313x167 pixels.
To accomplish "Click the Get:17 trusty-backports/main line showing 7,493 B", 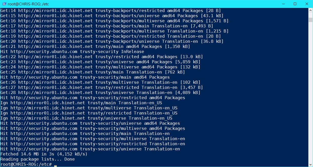I will 107,26.
